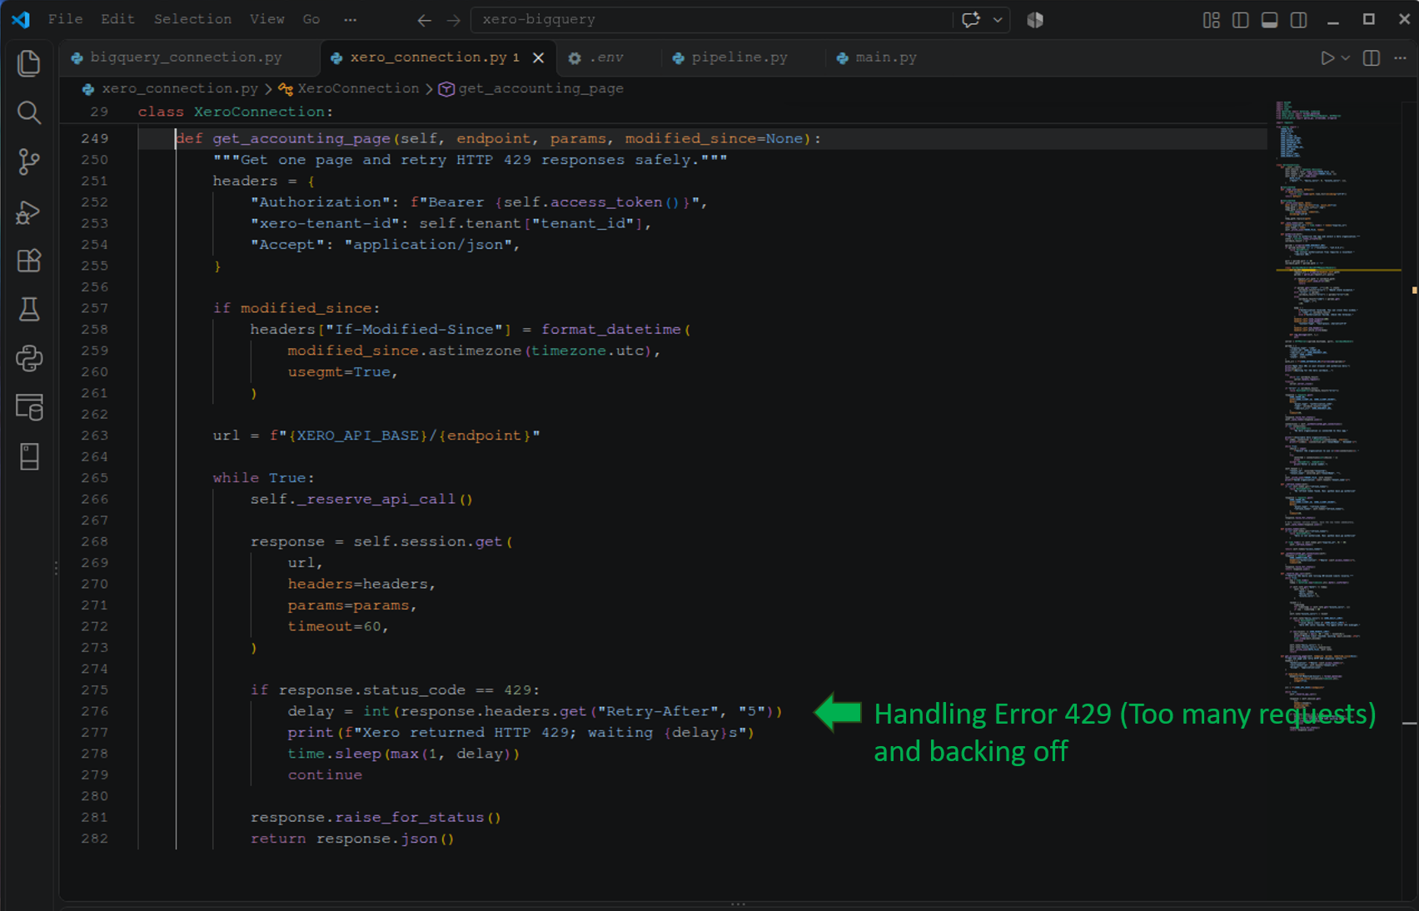The width and height of the screenshot is (1419, 911).
Task: Open the Edit menu
Action: coord(117,19)
